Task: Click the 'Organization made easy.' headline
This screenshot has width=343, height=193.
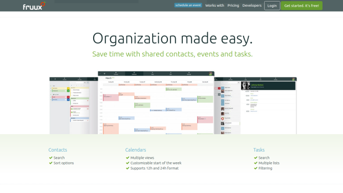Action: tap(173, 38)
